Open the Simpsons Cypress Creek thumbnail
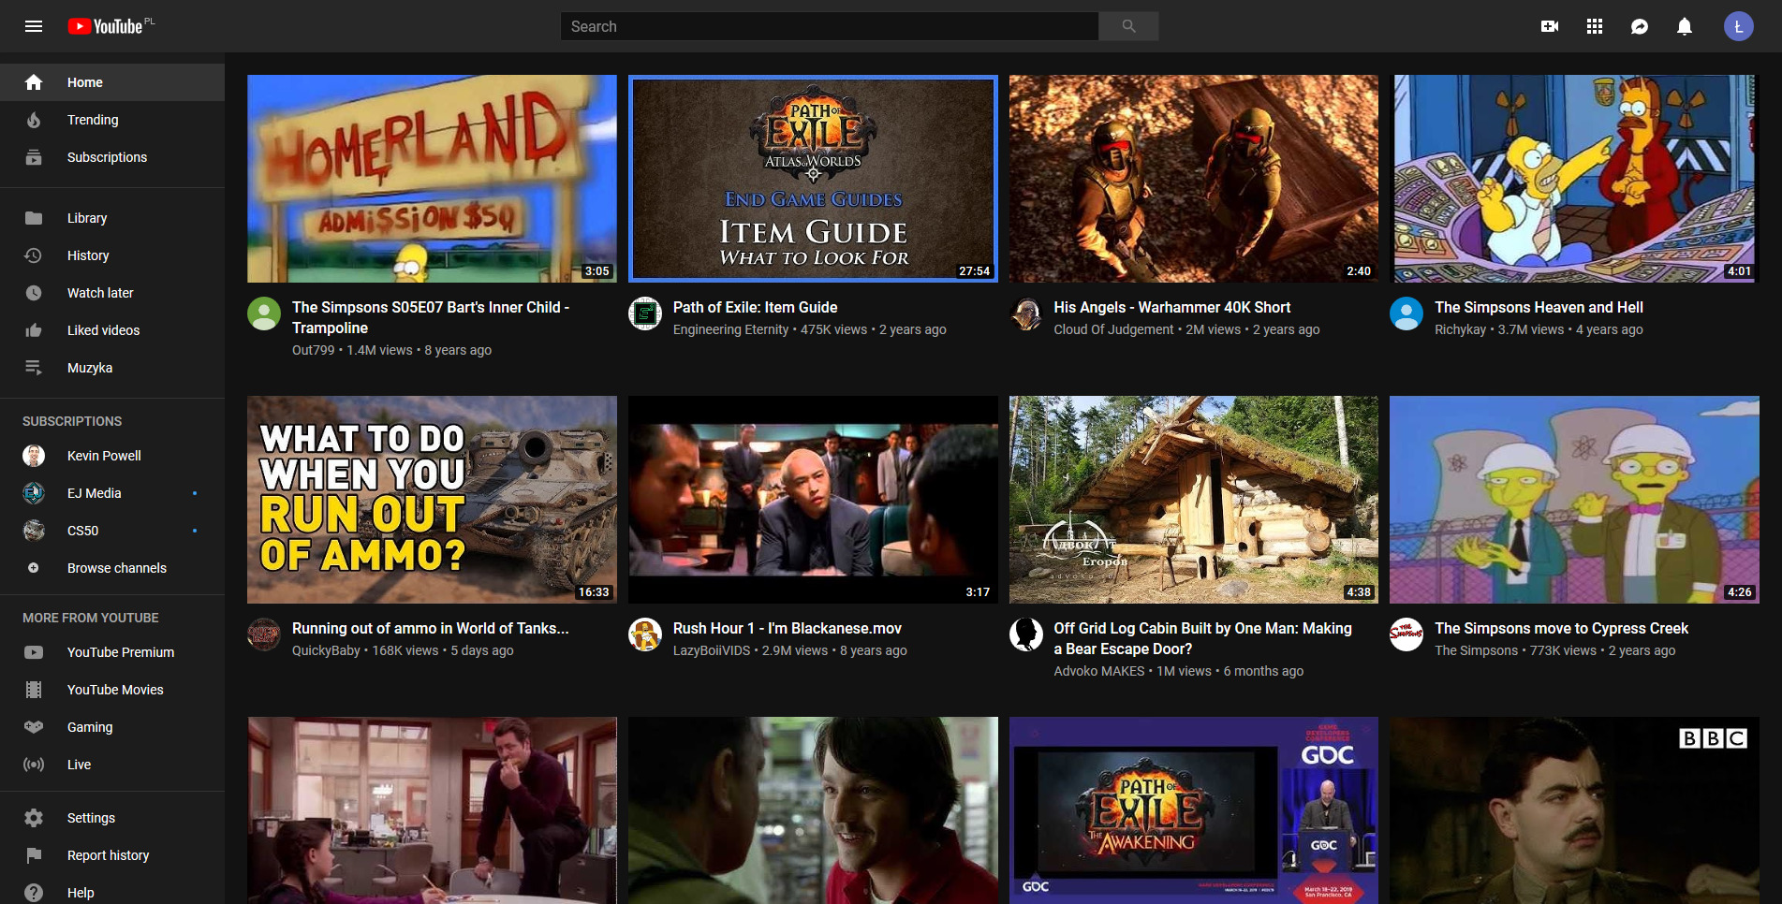 coord(1574,500)
